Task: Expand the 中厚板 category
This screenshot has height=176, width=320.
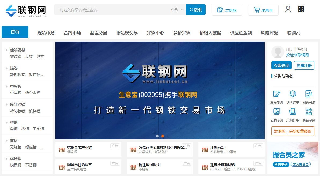Action: point(7,86)
